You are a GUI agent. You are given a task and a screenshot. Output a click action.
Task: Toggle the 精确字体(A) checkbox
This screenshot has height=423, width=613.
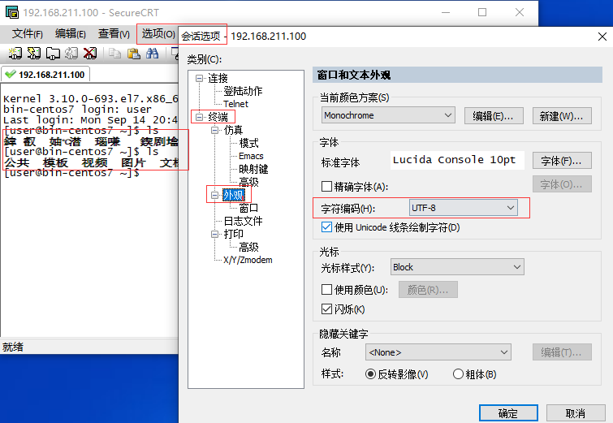tap(326, 187)
